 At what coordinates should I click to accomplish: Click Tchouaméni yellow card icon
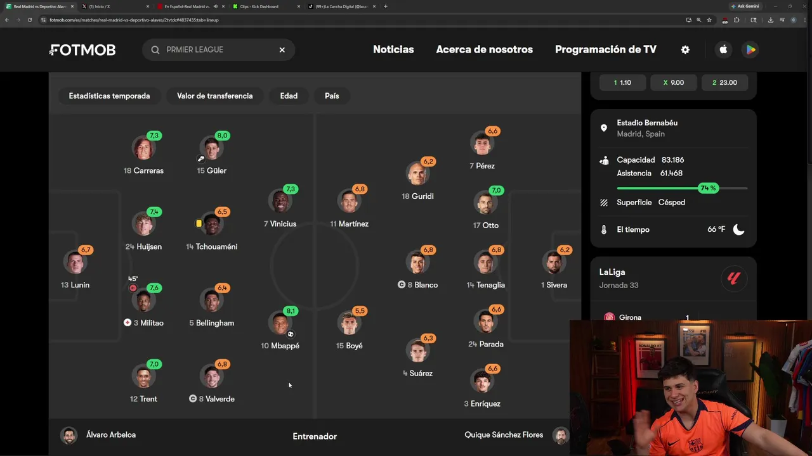coord(199,224)
